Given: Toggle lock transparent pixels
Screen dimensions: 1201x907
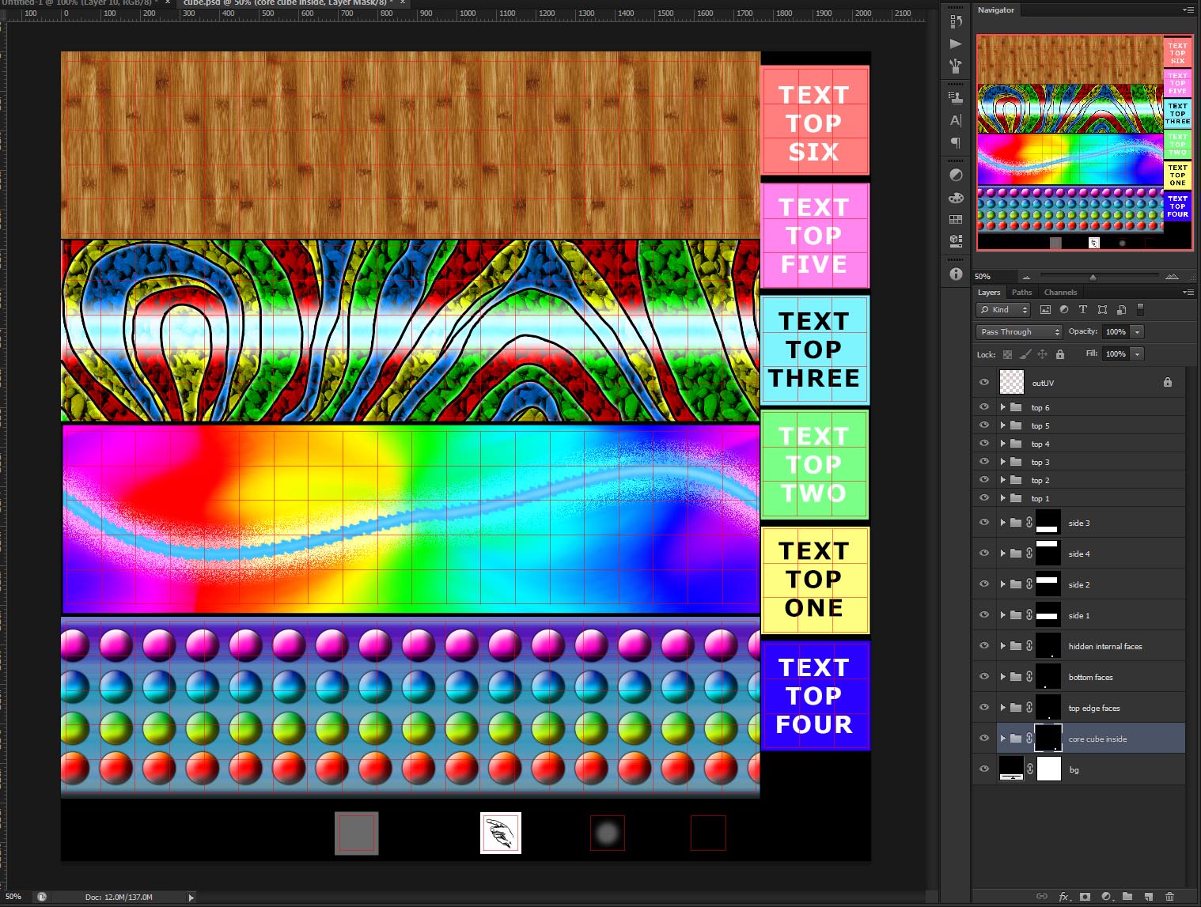Looking at the screenshot, I should [x=1007, y=354].
